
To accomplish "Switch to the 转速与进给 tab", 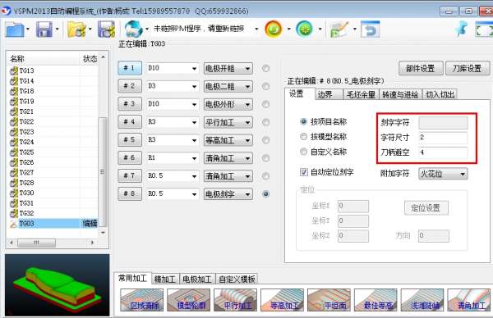I will [400, 94].
